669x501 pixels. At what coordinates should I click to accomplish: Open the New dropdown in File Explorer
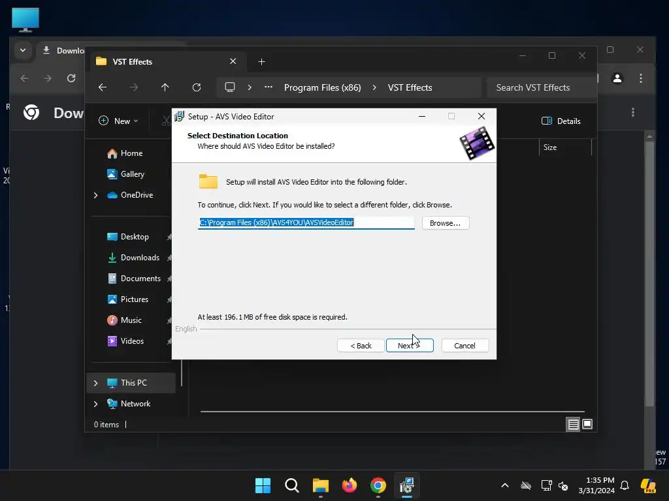tap(119, 121)
